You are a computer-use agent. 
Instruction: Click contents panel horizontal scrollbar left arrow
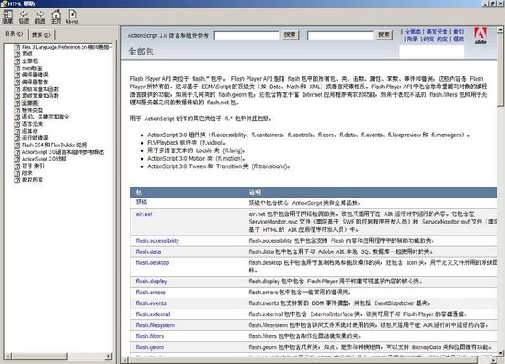[8, 356]
